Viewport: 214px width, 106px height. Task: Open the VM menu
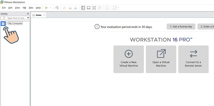coord(24,8)
